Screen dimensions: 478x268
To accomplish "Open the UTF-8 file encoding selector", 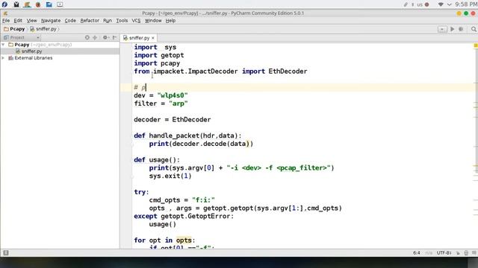I will (444, 253).
